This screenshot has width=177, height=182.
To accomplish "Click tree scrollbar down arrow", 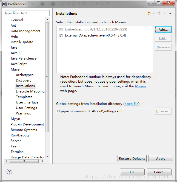I will click(x=47, y=157).
